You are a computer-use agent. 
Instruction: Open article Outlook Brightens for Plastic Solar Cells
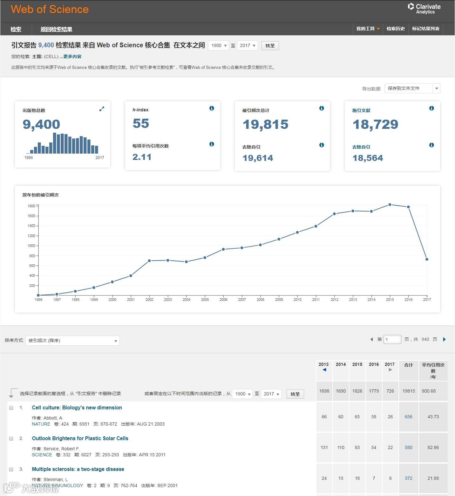(80, 439)
